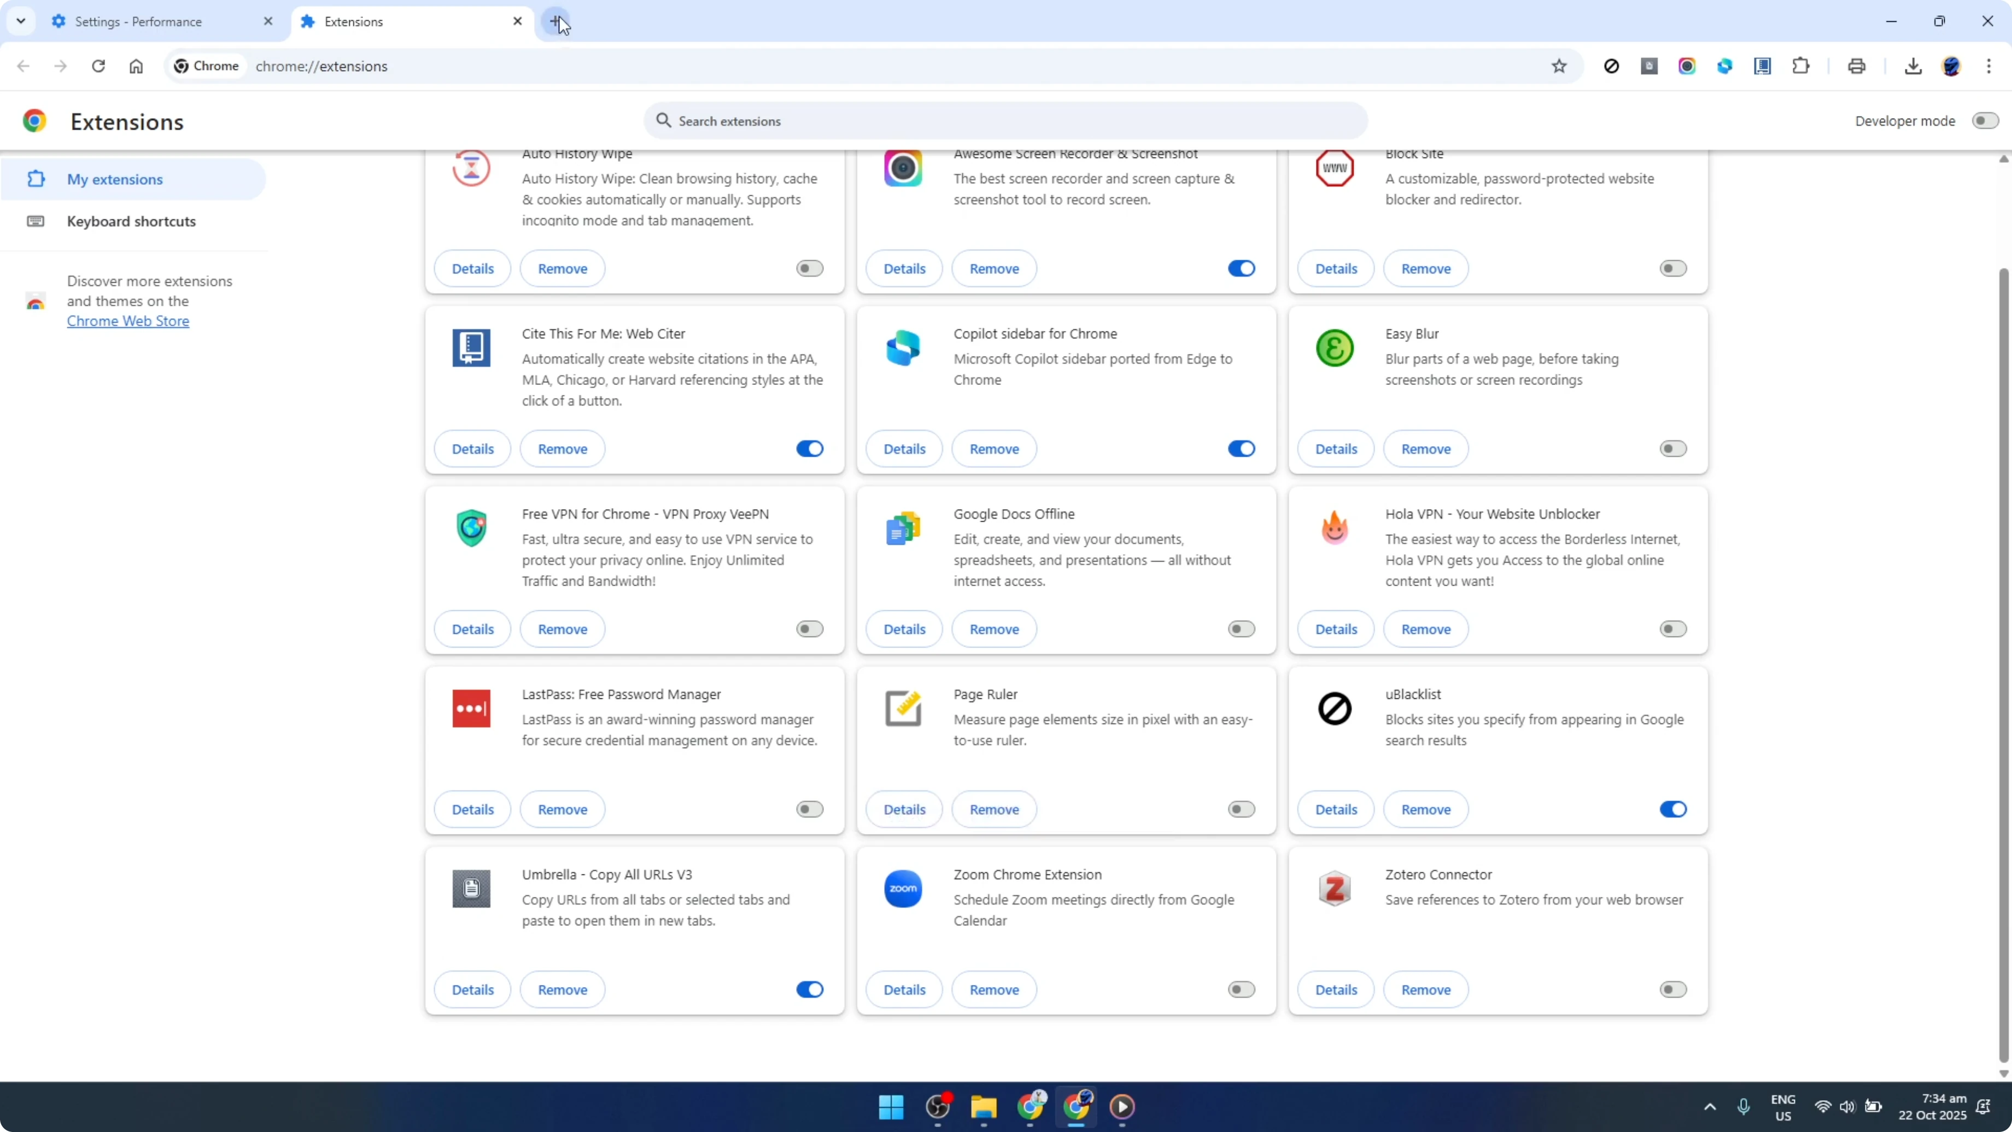This screenshot has height=1132, width=2012.
Task: Open the Windows Start menu
Action: pyautogui.click(x=891, y=1107)
